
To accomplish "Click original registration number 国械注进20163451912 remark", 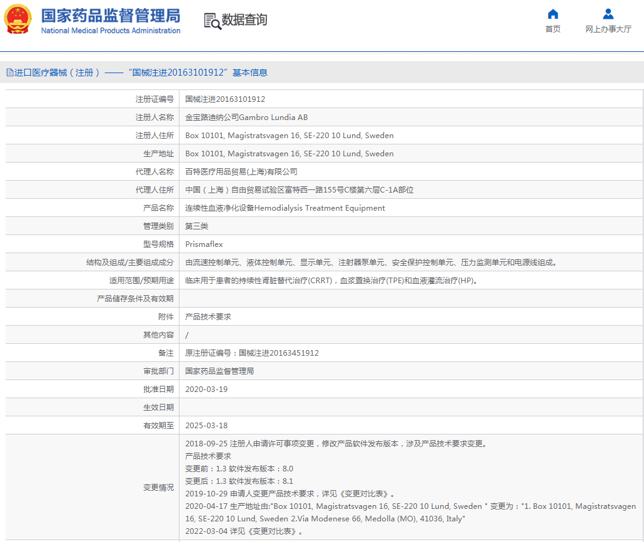I will pyautogui.click(x=252, y=353).
